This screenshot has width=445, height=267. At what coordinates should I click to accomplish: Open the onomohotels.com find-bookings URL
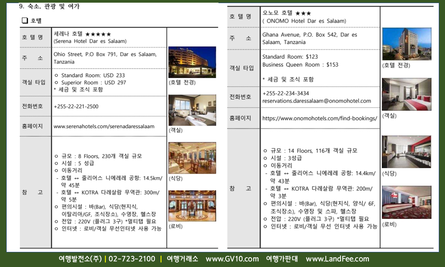(x=320, y=118)
